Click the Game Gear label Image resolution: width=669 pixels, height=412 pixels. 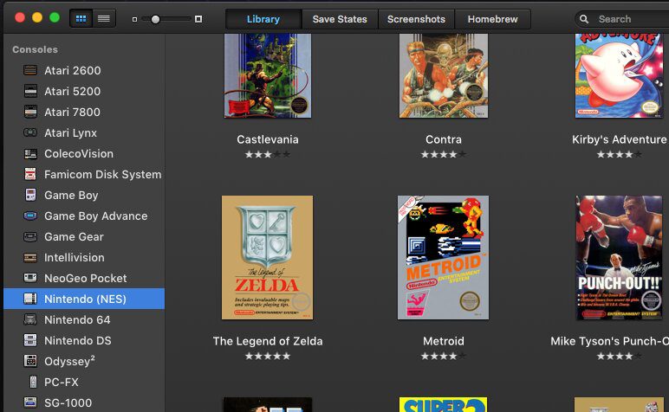point(75,237)
